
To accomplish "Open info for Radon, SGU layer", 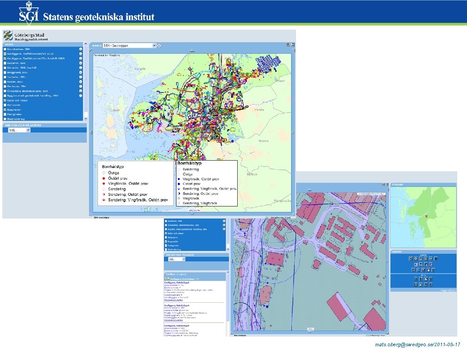I will click(81, 82).
